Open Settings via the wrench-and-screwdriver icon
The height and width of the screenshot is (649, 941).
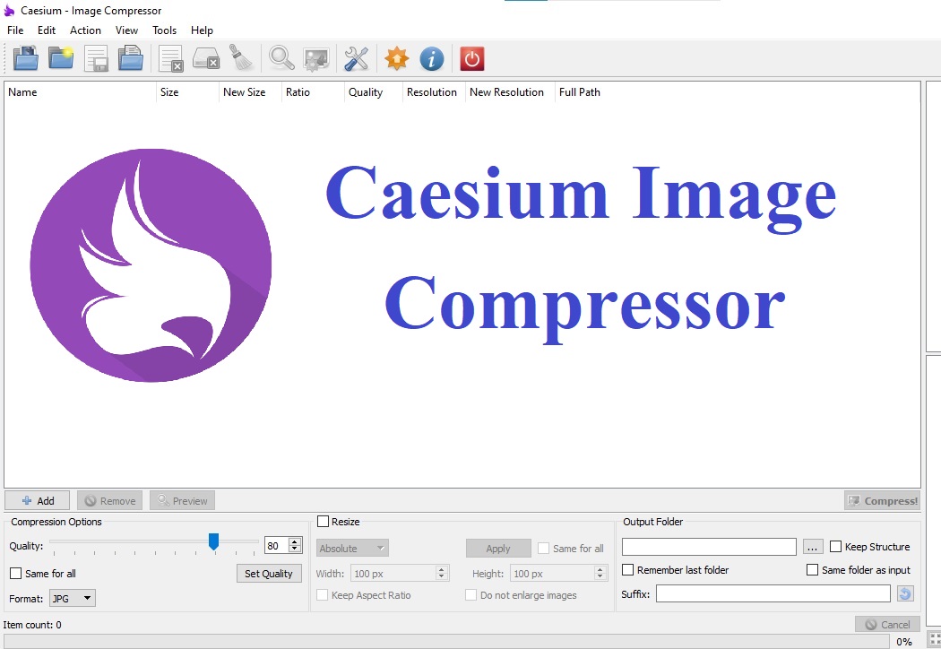click(357, 58)
